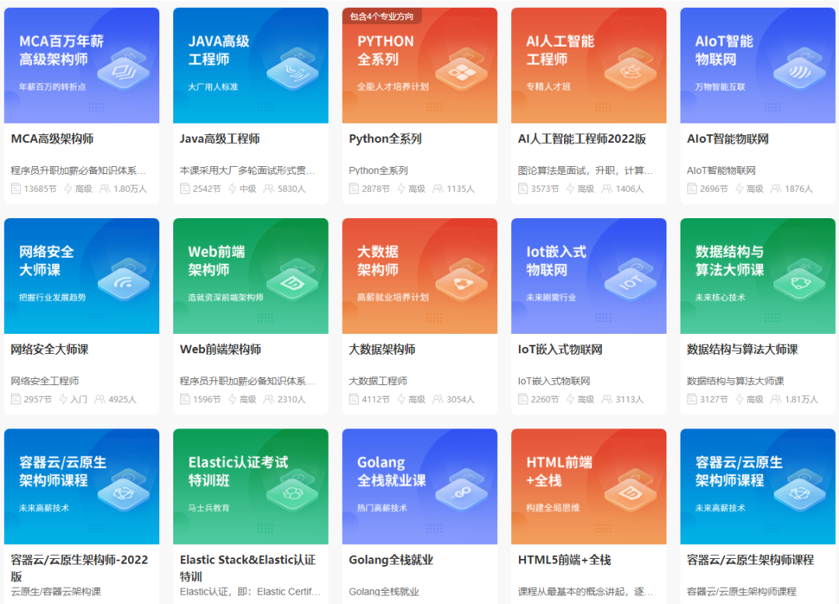Open the AIoT智能物联网 banner image

click(757, 65)
